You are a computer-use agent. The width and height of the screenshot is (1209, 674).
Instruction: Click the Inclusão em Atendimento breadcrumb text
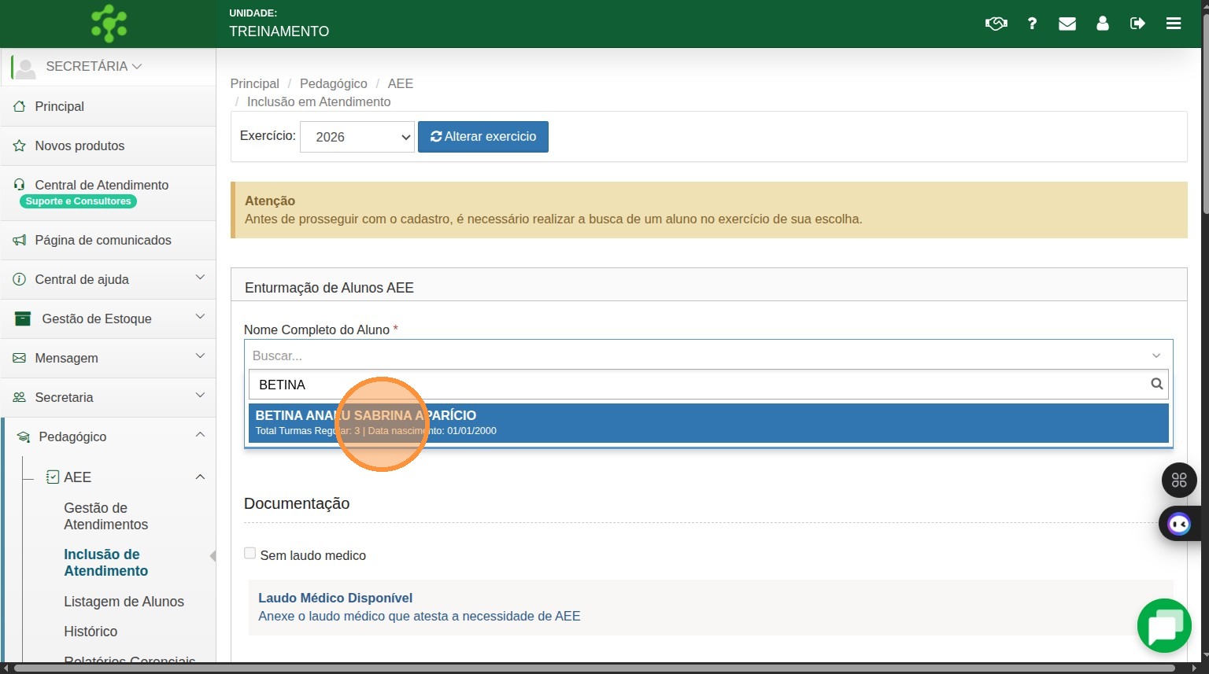[319, 101]
